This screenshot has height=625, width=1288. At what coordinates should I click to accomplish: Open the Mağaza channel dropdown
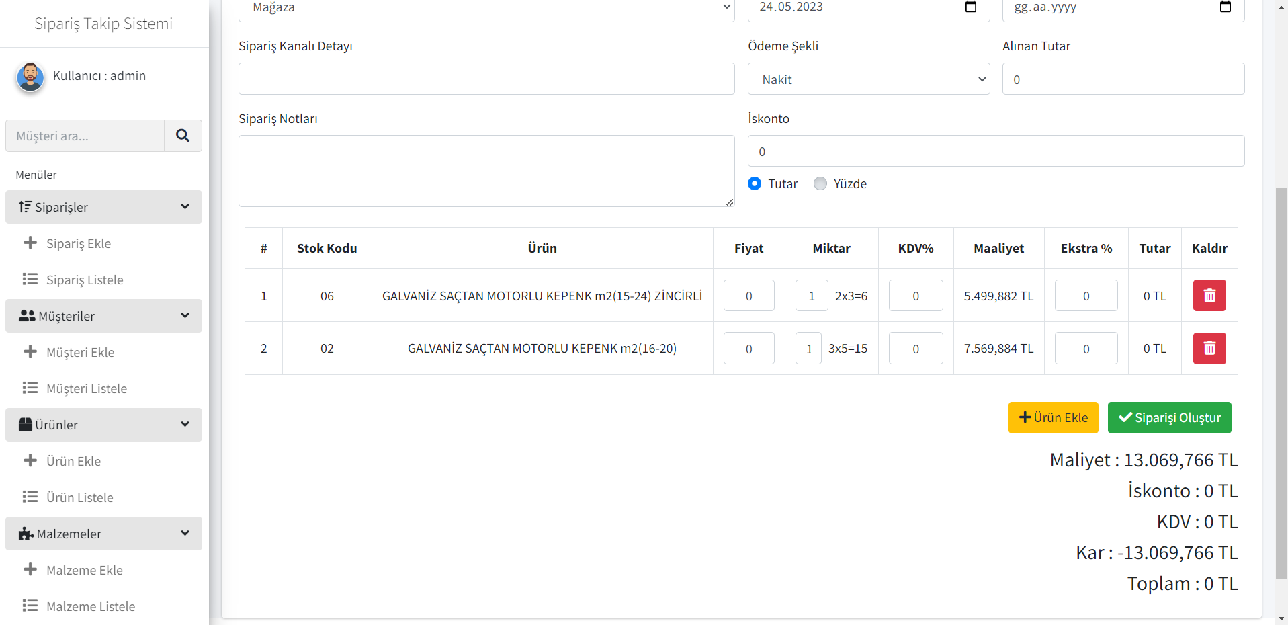click(x=486, y=8)
